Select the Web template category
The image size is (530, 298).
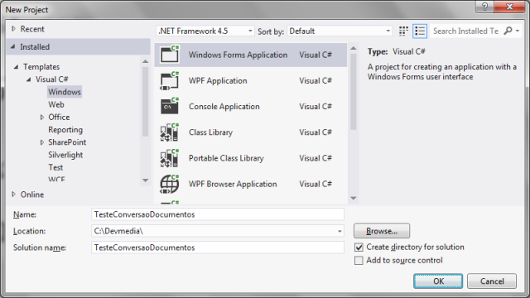tap(56, 105)
